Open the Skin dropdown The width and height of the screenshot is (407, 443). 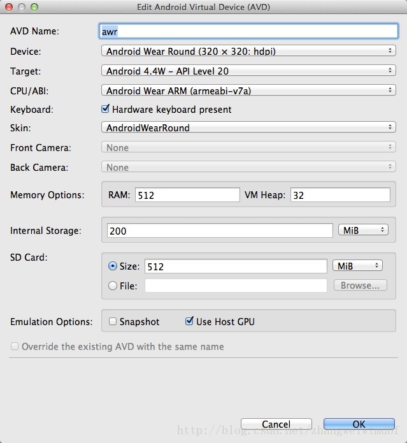point(248,127)
